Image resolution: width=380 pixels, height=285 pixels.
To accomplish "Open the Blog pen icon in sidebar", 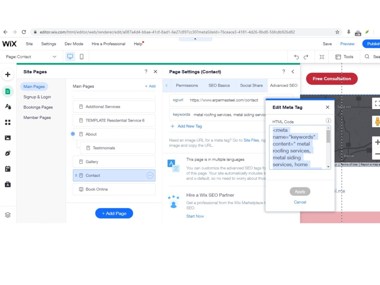I will [x=8, y=154].
